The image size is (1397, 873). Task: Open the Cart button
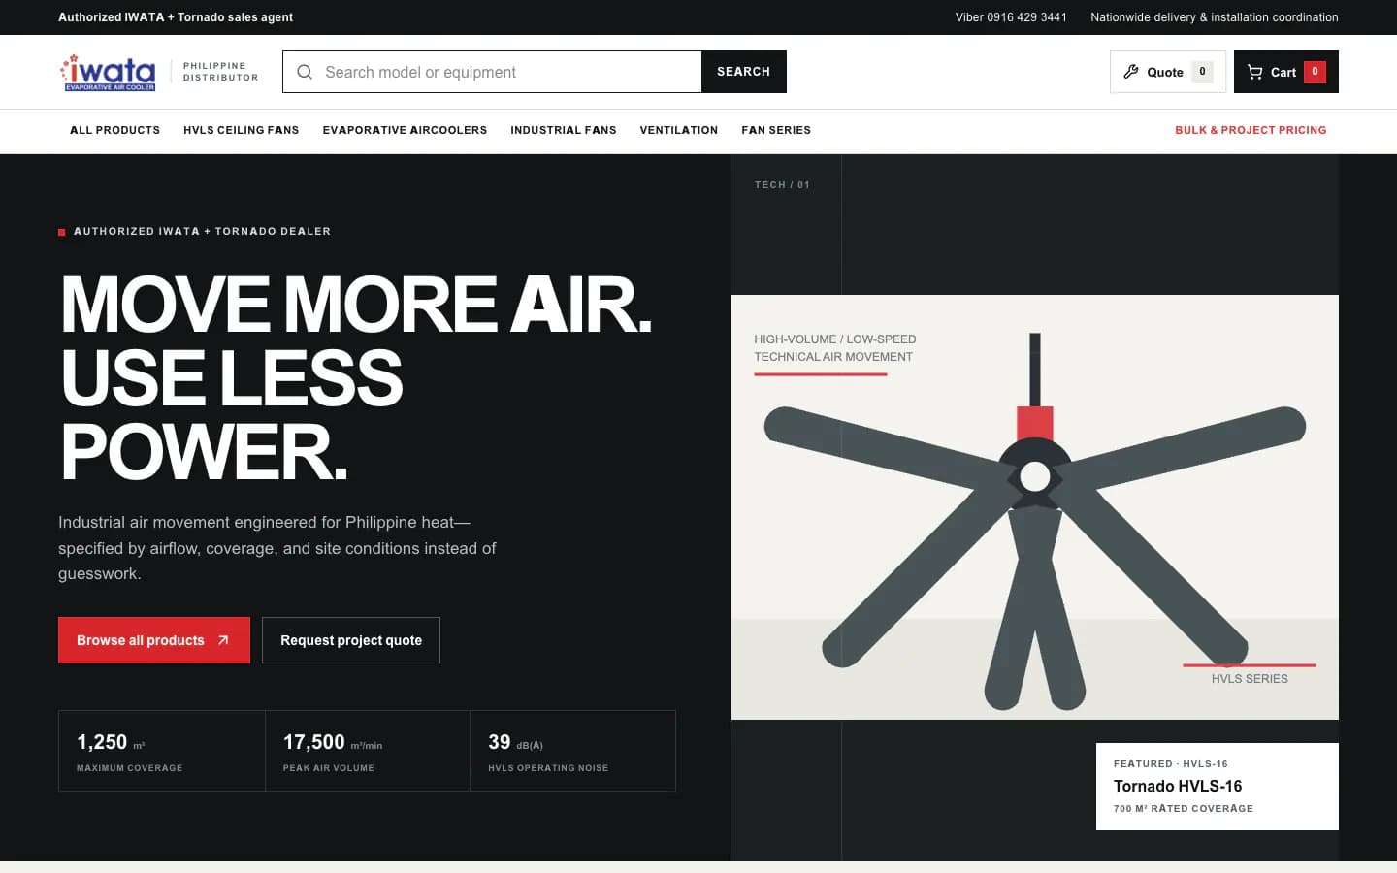pos(1286,72)
